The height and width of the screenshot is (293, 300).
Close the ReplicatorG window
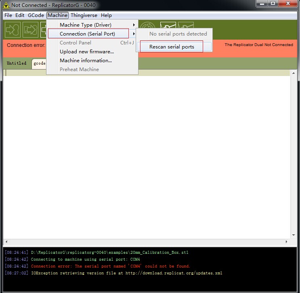288,4
